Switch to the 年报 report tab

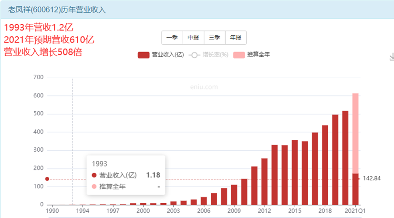click(236, 38)
